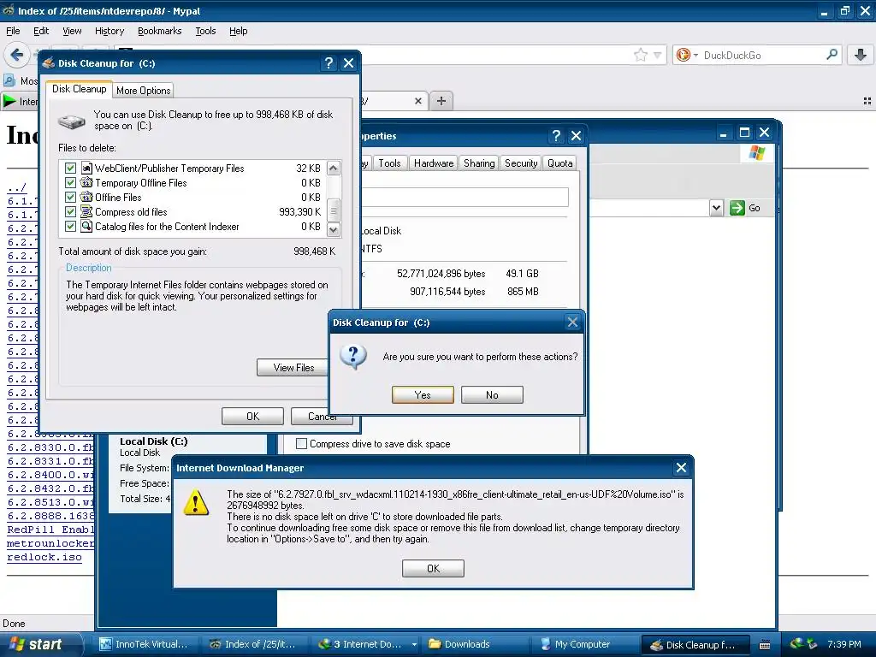Click the help question mark in Properties dialog title
This screenshot has width=876, height=657.
(556, 136)
